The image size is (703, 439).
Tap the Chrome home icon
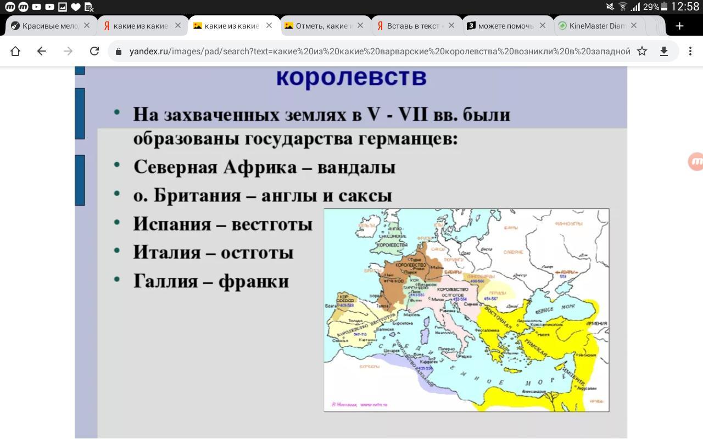[15, 51]
